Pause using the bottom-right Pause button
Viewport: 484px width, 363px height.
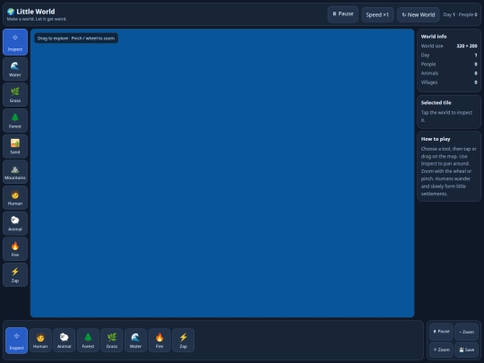tap(441, 332)
